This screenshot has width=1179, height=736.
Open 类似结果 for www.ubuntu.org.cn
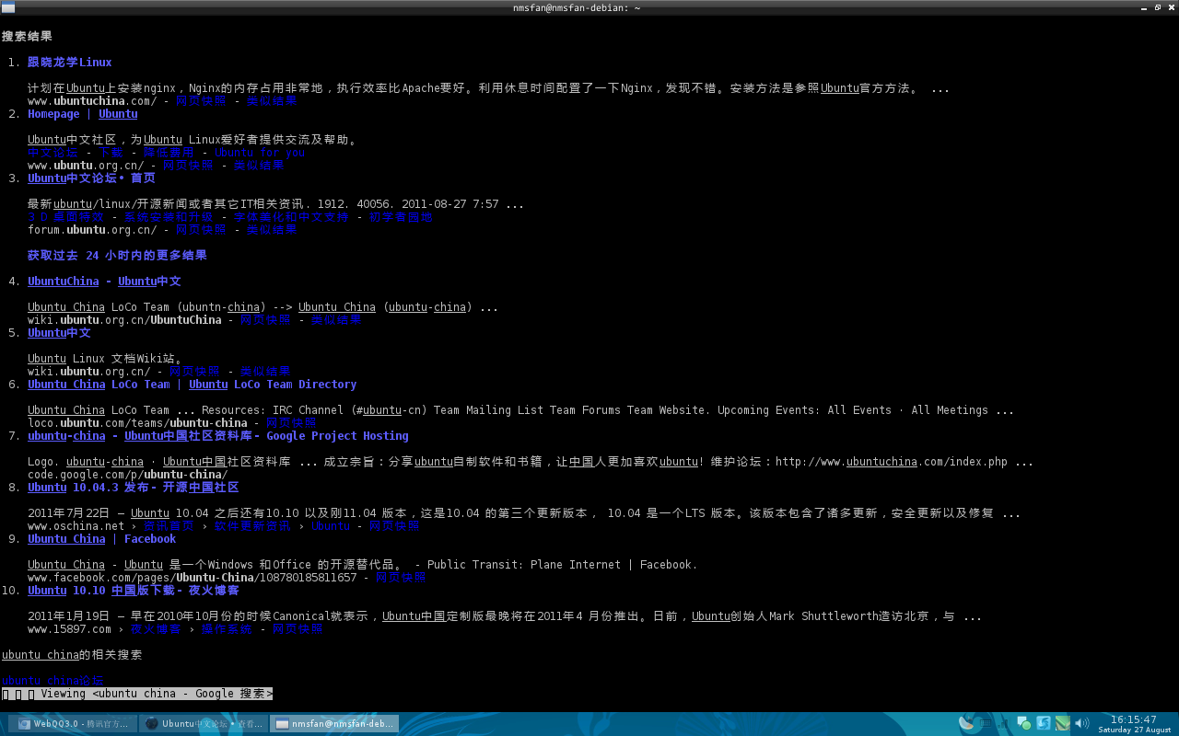[259, 166]
